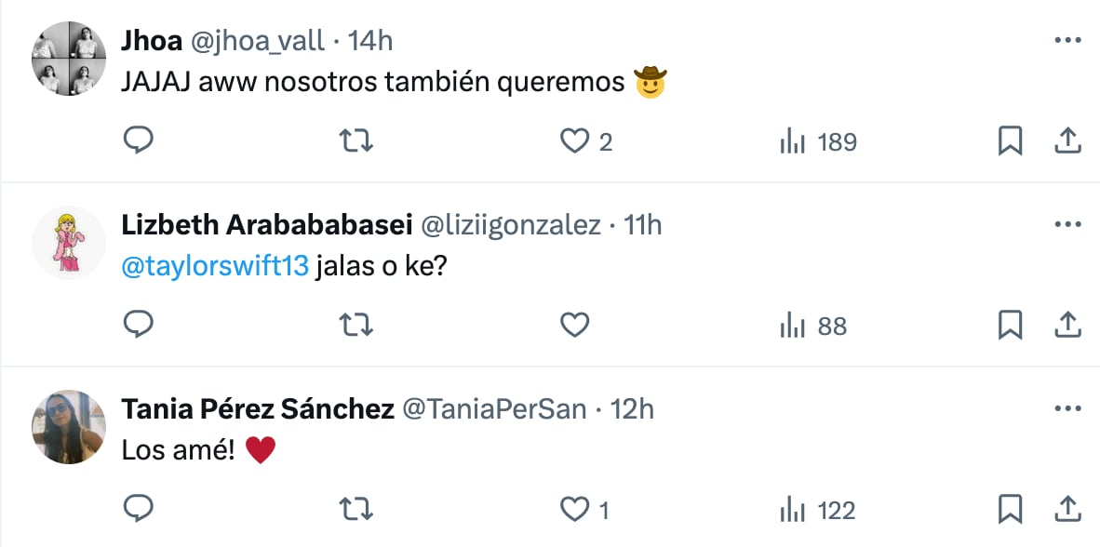Open more menu on Lizbeth's tweet
1100x547 pixels.
1066,225
